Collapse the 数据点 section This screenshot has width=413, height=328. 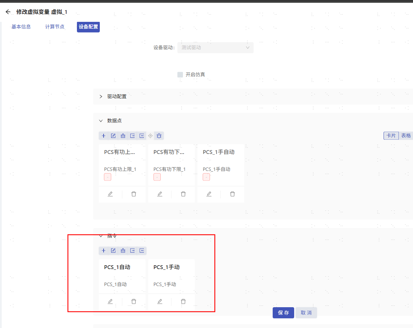pos(101,121)
